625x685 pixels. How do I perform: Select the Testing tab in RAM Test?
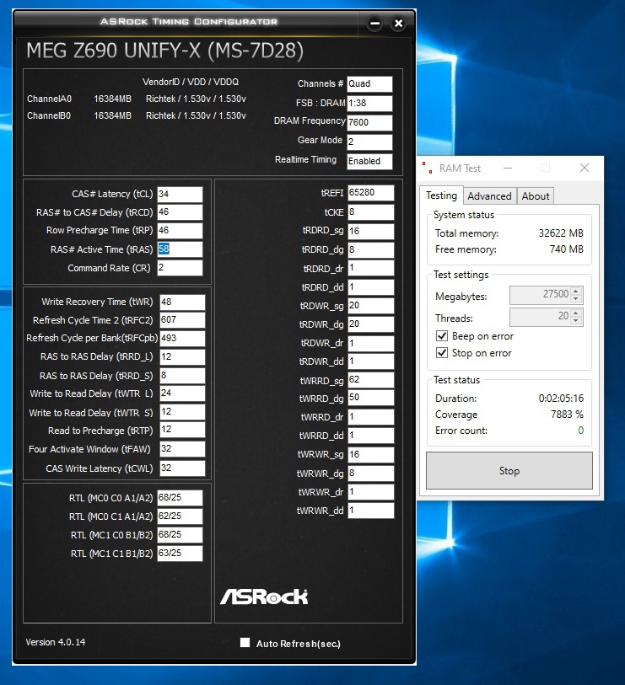click(x=441, y=195)
